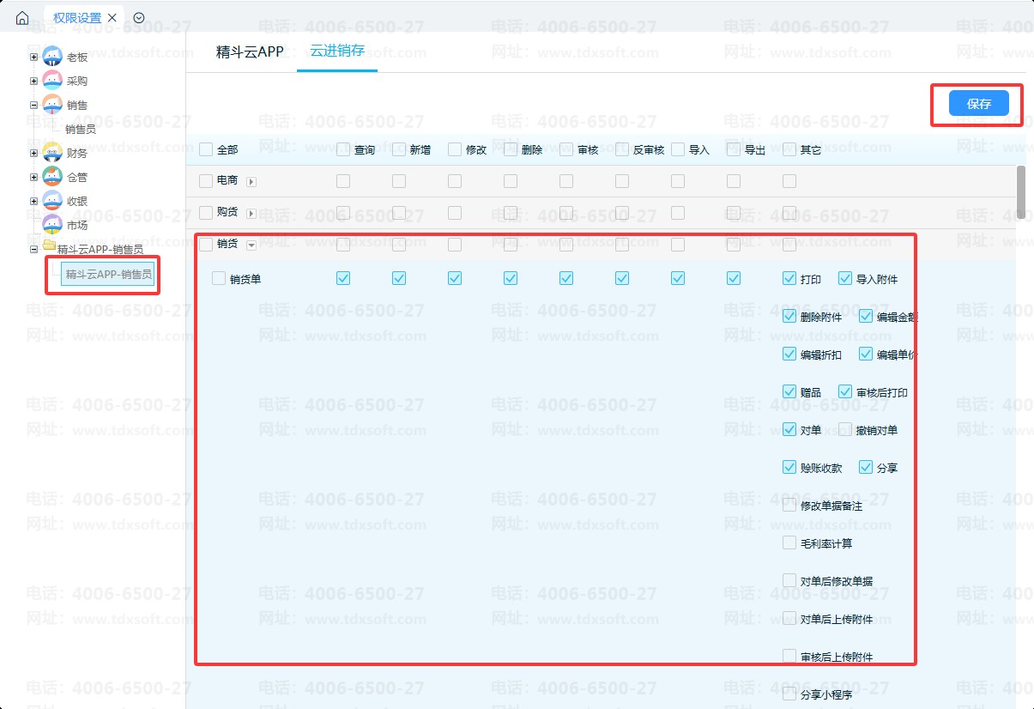The height and width of the screenshot is (709, 1034).
Task: Click the 保存 button
Action: (x=978, y=104)
